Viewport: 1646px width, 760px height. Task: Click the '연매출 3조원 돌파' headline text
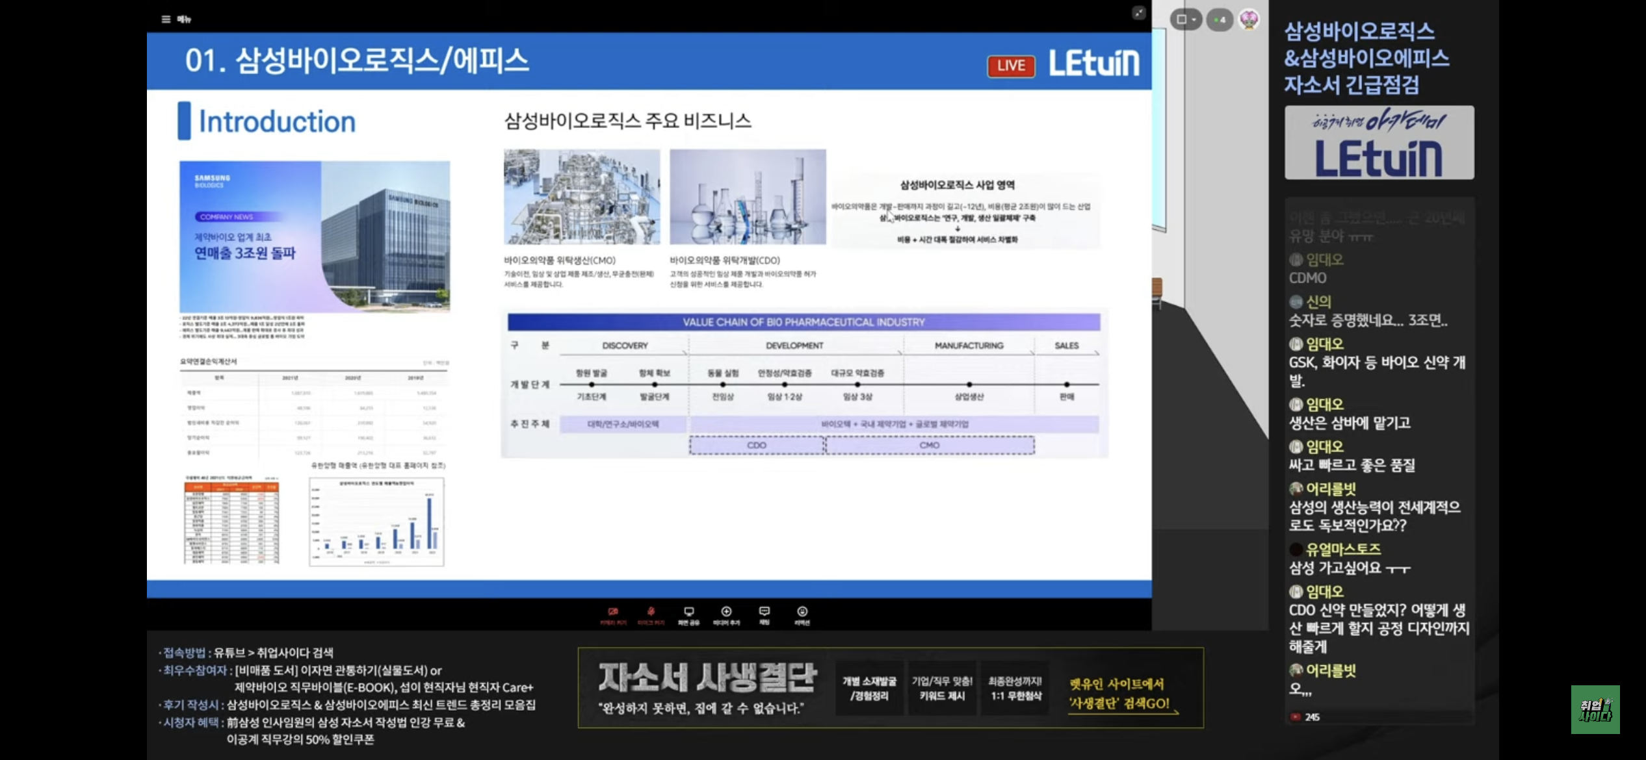pos(245,253)
